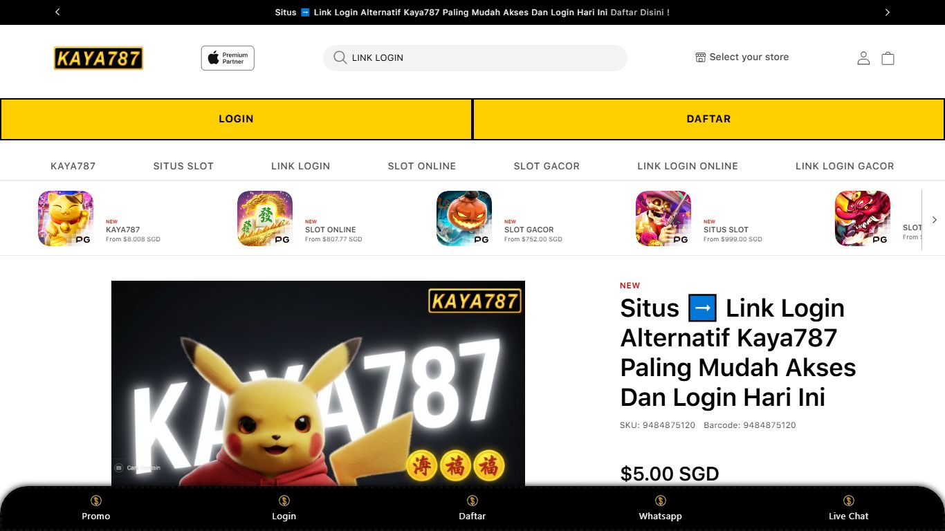
Task: Click the Select your store link
Action: [x=742, y=57]
